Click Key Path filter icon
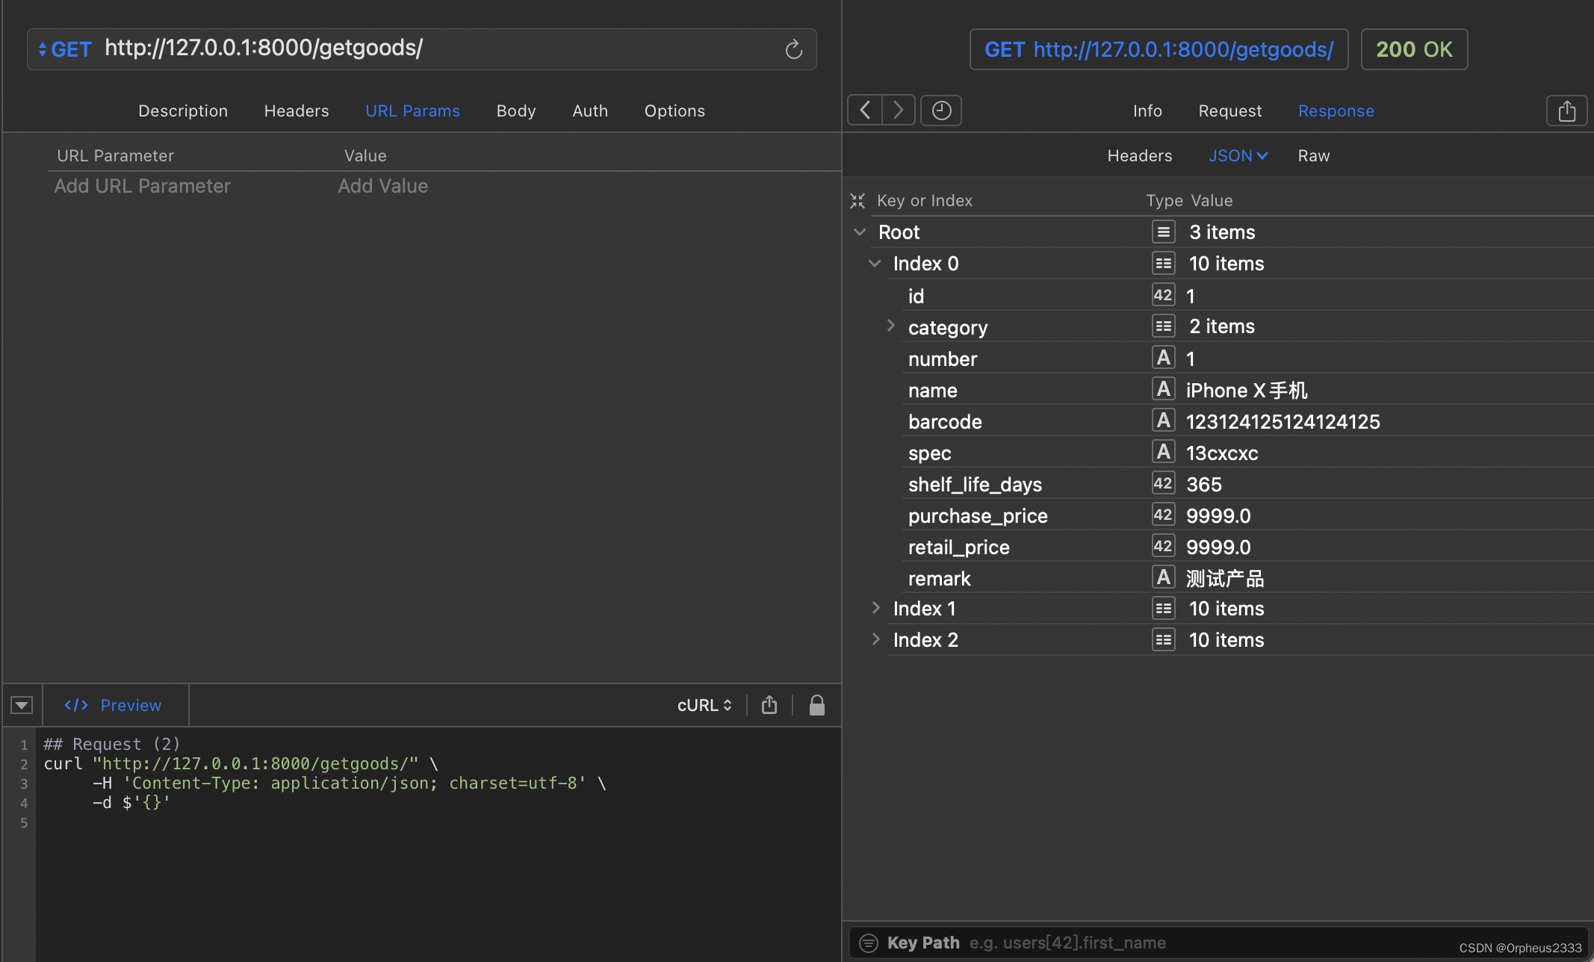The image size is (1594, 962). (868, 943)
